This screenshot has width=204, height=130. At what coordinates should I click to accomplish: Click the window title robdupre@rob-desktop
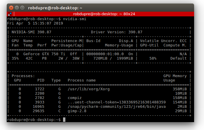coord(55,8)
